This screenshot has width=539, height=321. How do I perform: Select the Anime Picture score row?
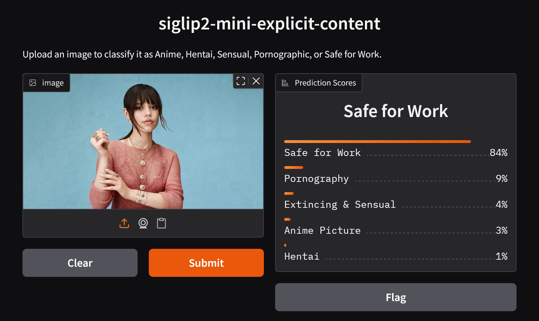point(322,231)
